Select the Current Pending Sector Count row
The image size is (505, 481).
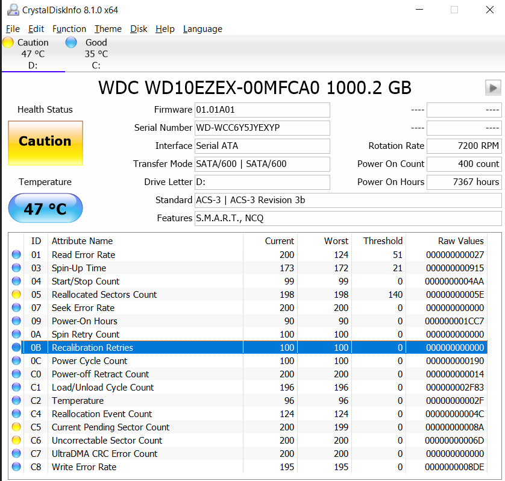pos(248,427)
